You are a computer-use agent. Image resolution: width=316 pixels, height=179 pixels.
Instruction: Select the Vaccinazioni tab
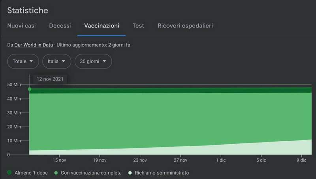coord(102,26)
